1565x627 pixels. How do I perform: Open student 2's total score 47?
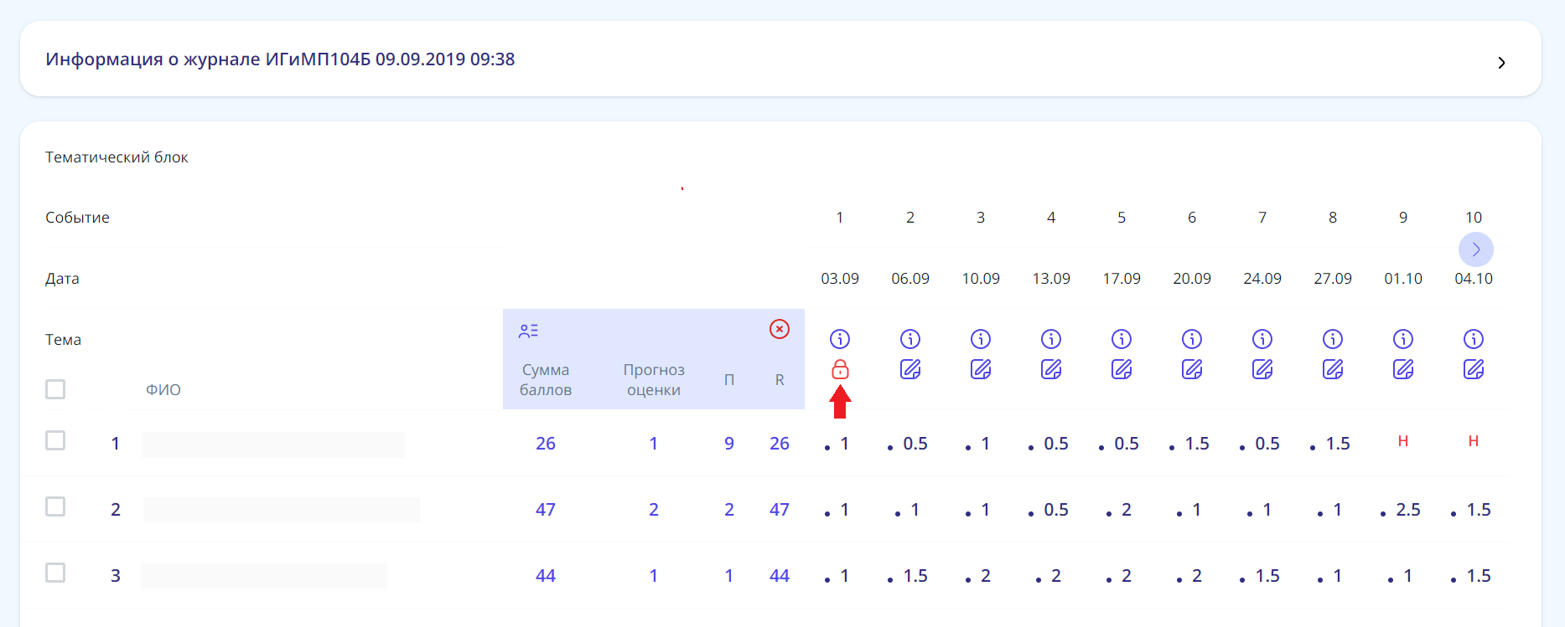546,510
